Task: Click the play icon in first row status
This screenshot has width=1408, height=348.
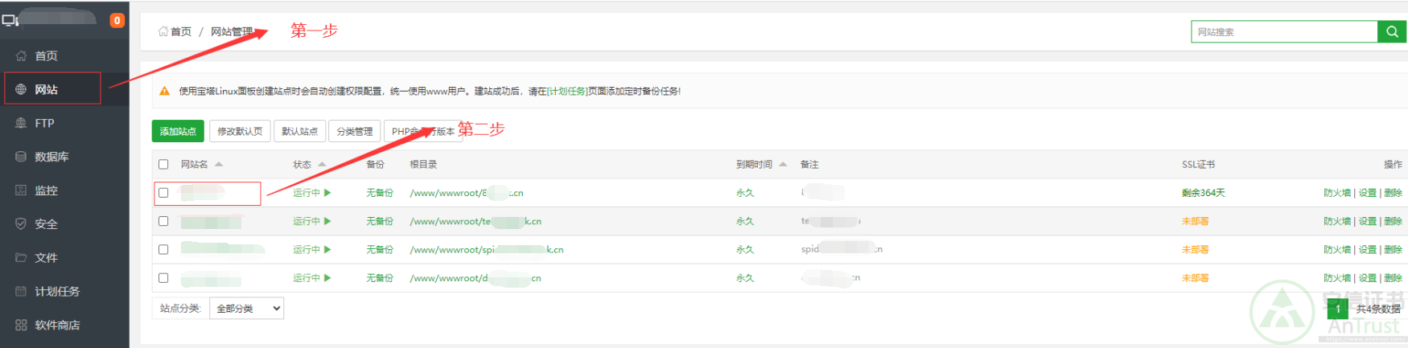Action: click(327, 193)
